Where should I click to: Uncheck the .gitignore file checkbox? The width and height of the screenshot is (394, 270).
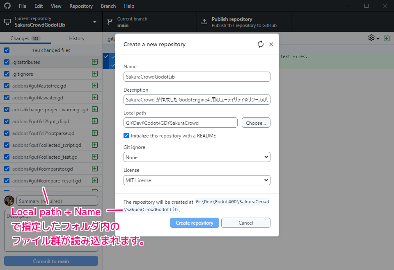pyautogui.click(x=7, y=74)
